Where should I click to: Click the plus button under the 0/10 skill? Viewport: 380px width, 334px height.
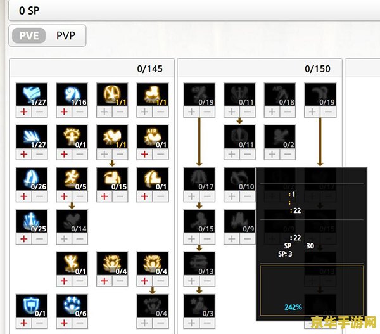232,196
